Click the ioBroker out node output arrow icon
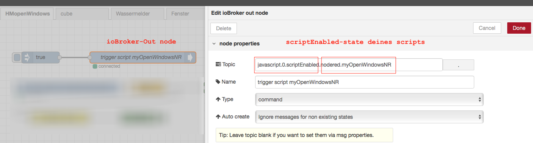533x143 pixels. tap(190, 58)
